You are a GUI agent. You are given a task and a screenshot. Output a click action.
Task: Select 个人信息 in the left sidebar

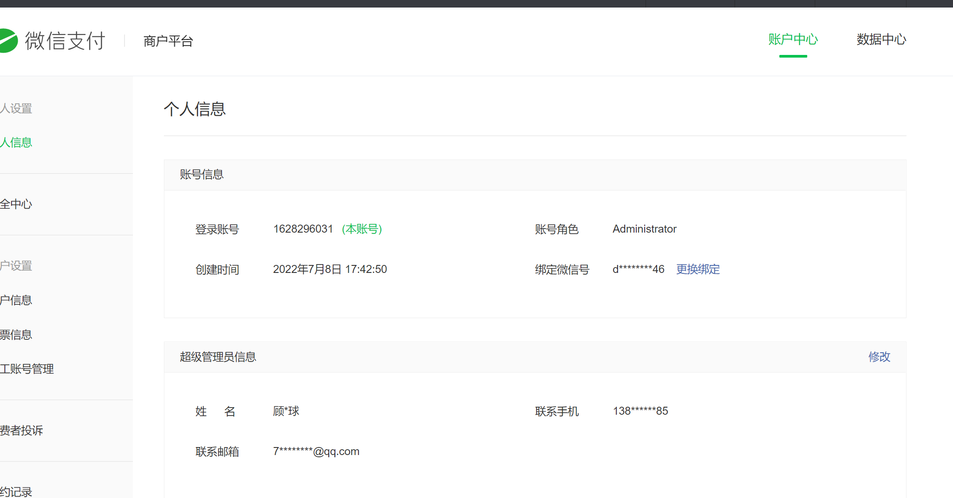pos(16,143)
